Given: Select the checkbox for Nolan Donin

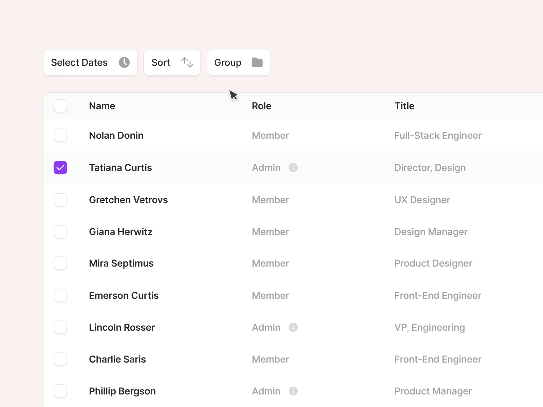Looking at the screenshot, I should click(60, 135).
